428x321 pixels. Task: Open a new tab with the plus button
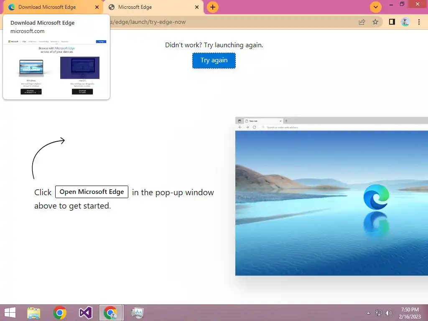coord(213,7)
